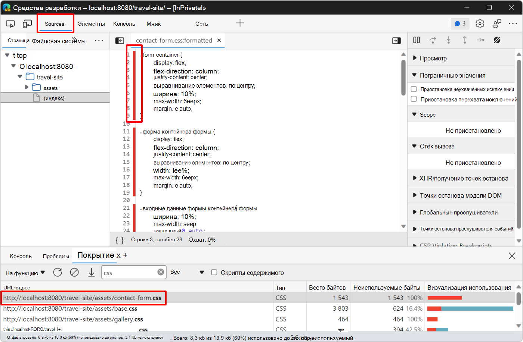
Task: Pause script execution
Action: (417, 40)
